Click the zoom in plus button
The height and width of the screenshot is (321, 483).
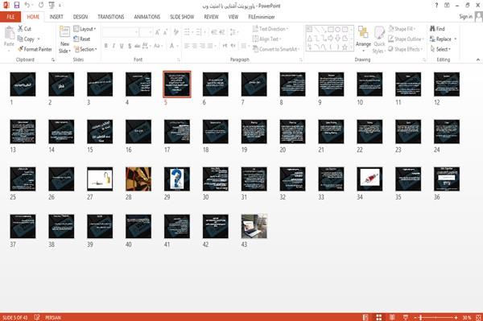click(456, 317)
